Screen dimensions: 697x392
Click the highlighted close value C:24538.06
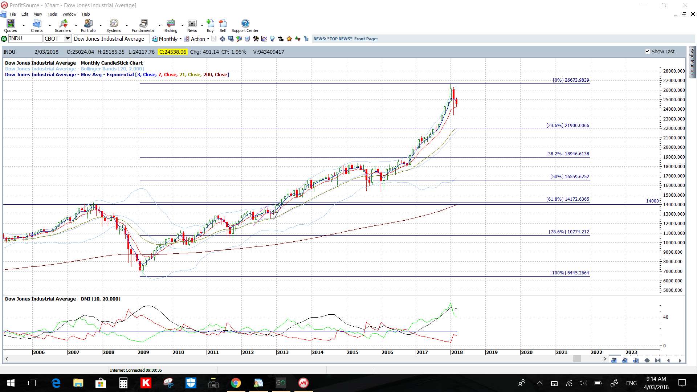tap(172, 52)
